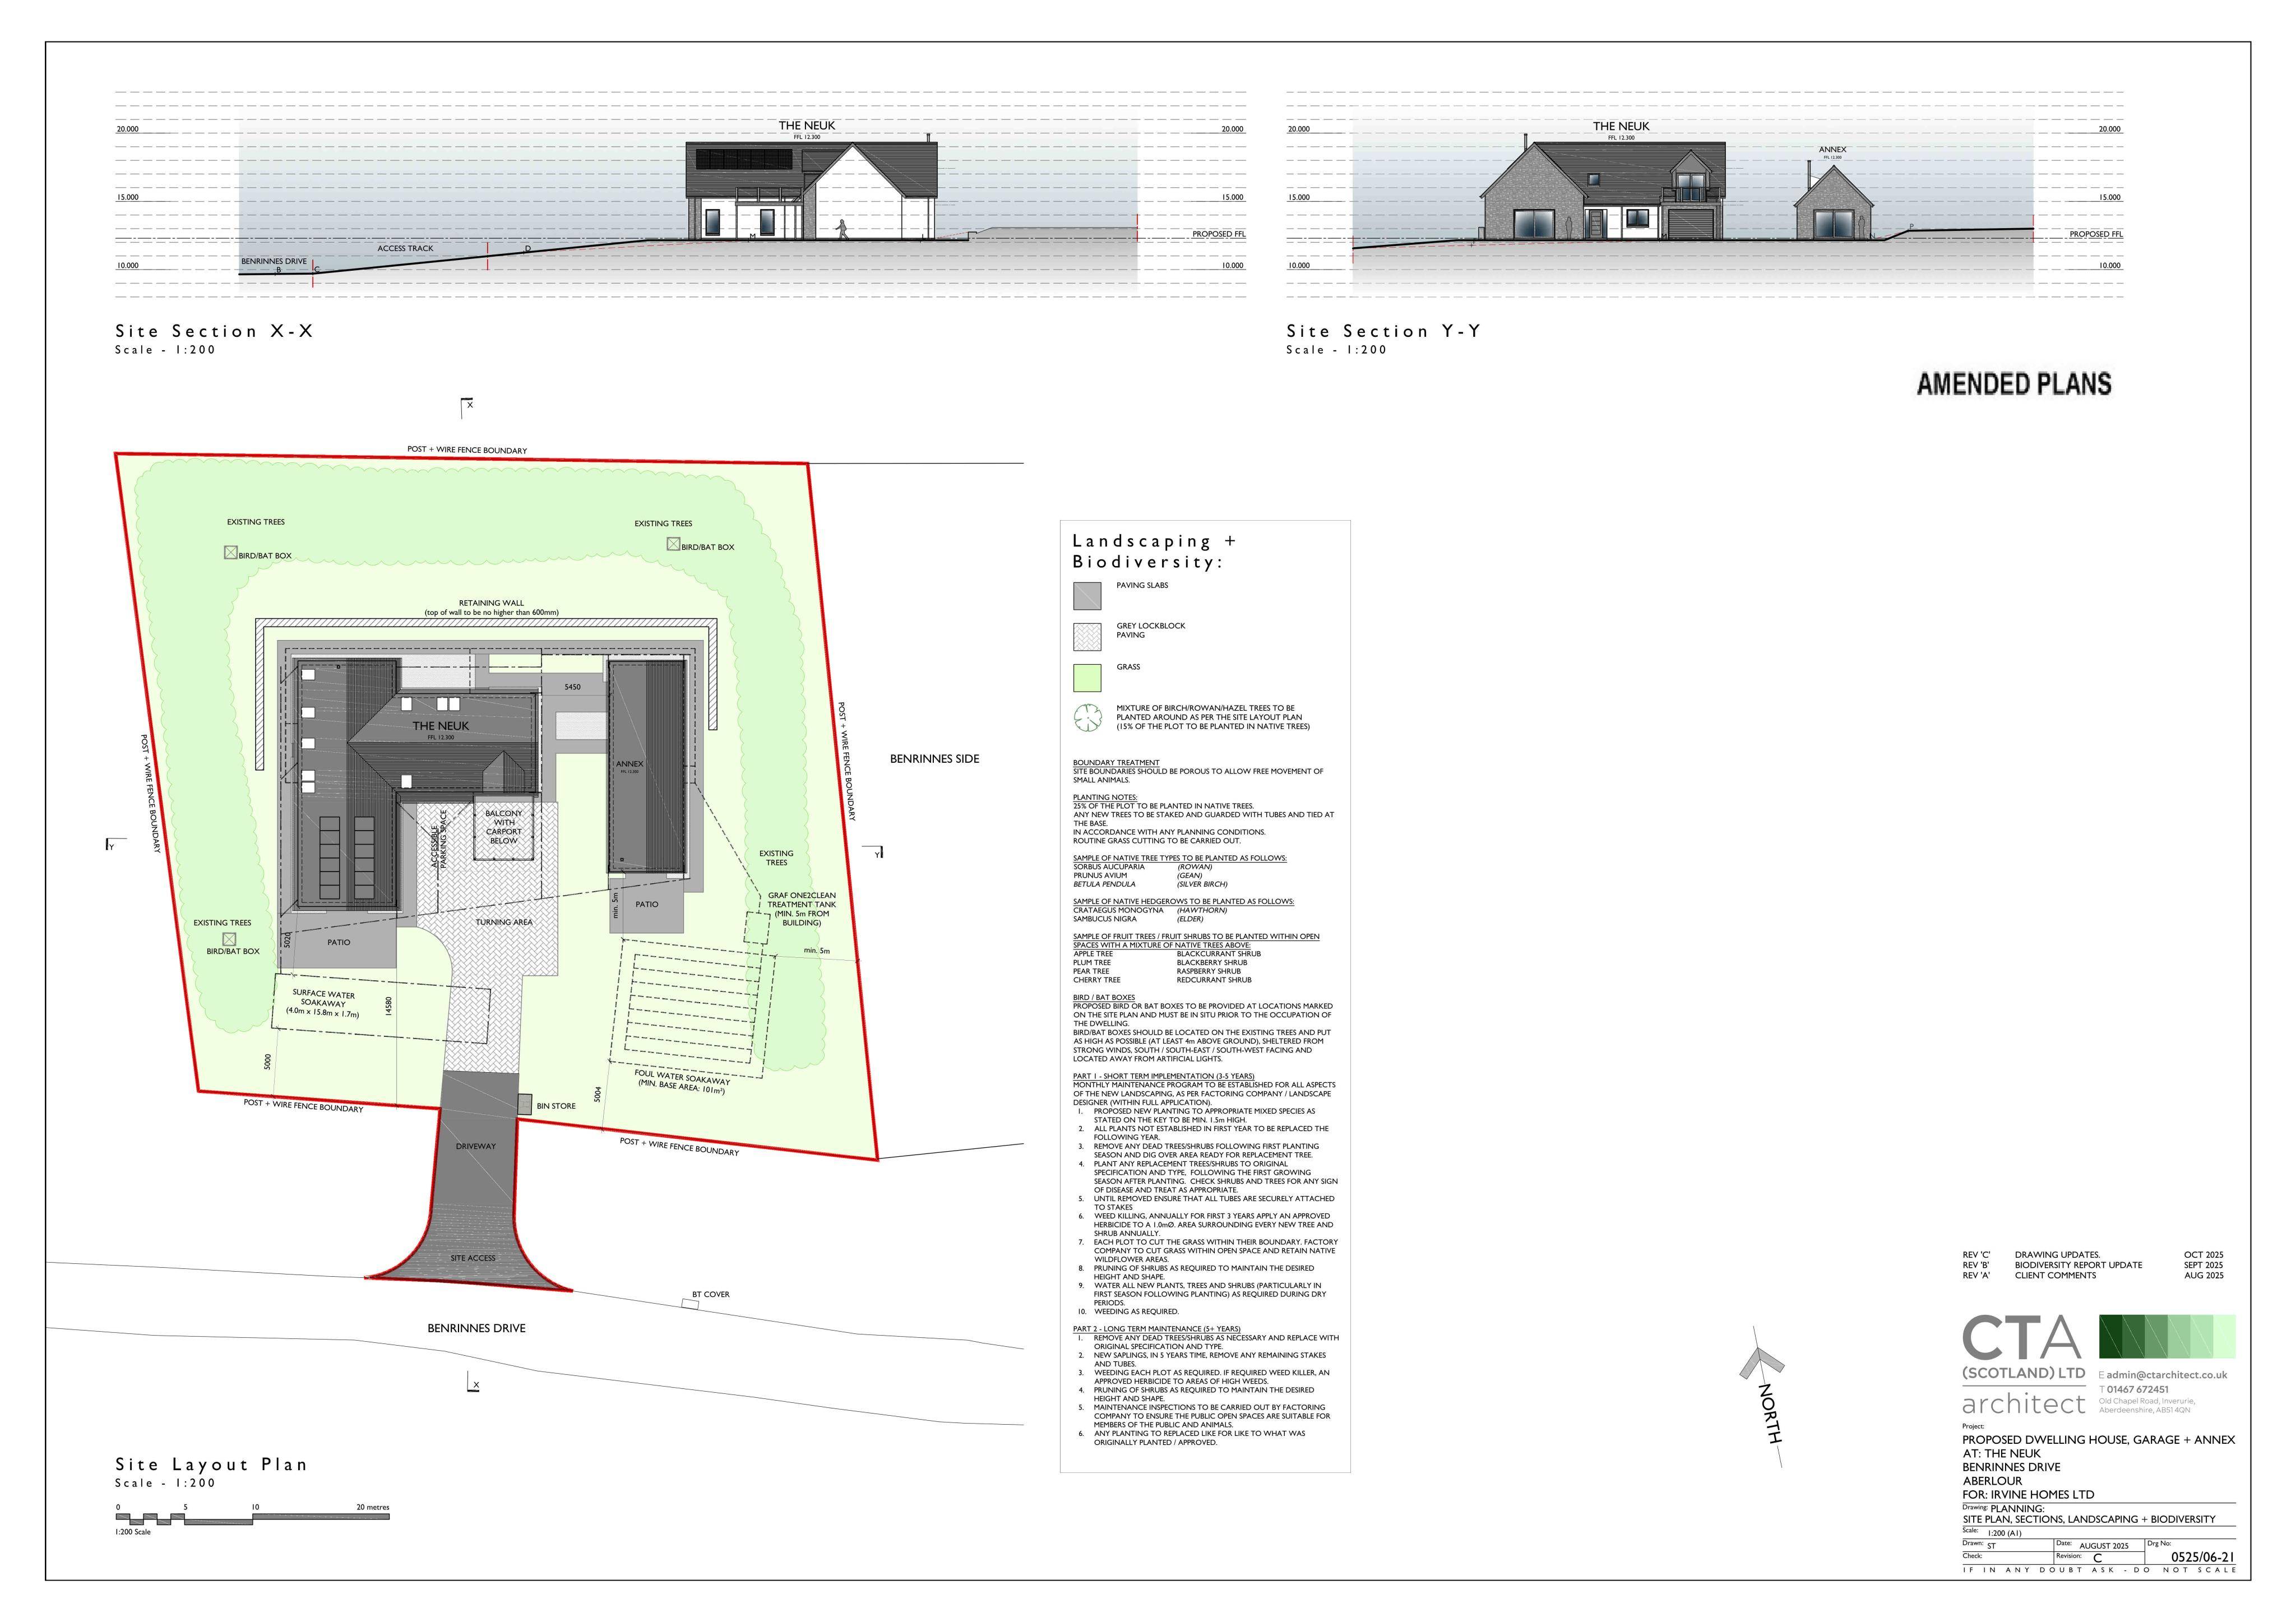
Task: Click the RETAINING WALL label
Action: (491, 603)
